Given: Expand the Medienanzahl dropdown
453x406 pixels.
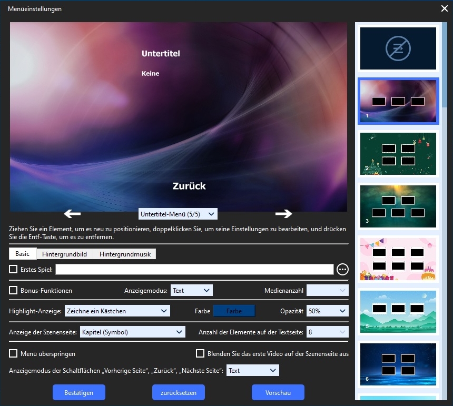Looking at the screenshot, I should click(327, 290).
